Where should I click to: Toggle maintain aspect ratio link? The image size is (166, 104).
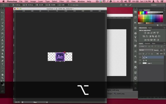[x=47, y=5]
